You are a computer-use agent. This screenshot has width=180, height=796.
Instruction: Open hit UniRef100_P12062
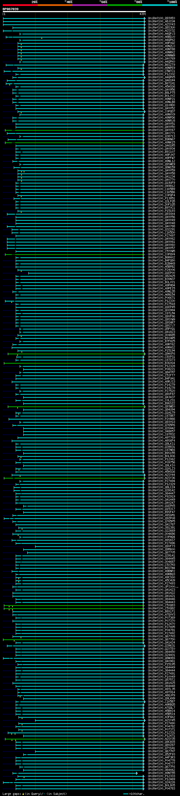(161, 459)
